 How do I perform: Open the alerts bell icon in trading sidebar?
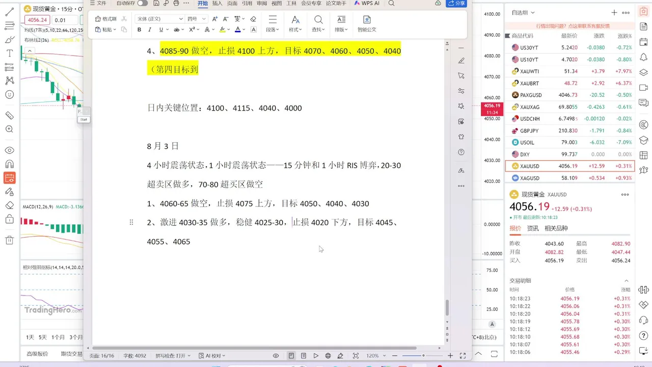tap(643, 58)
